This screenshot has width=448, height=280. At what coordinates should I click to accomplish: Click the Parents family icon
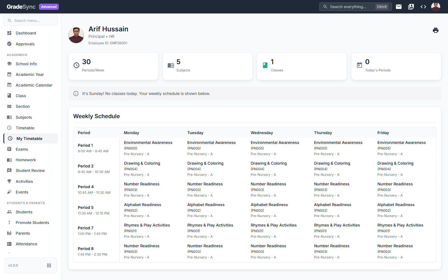9,233
